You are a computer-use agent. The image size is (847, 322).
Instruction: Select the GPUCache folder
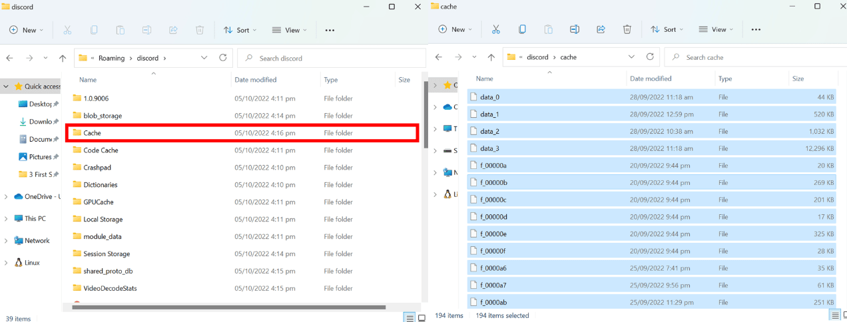coord(242,202)
